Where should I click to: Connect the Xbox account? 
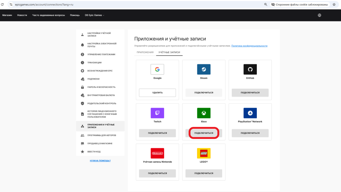(x=204, y=133)
